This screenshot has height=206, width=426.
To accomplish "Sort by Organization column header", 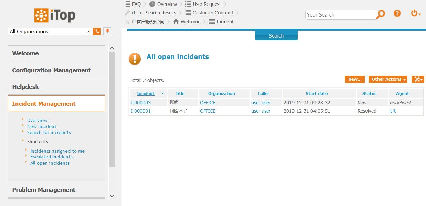I will pos(222,93).
